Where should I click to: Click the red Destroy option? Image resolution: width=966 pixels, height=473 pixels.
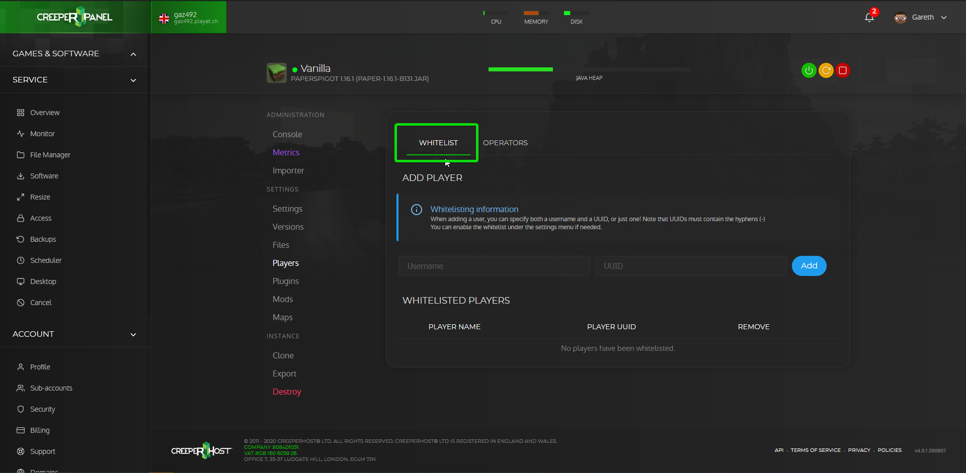pos(287,392)
